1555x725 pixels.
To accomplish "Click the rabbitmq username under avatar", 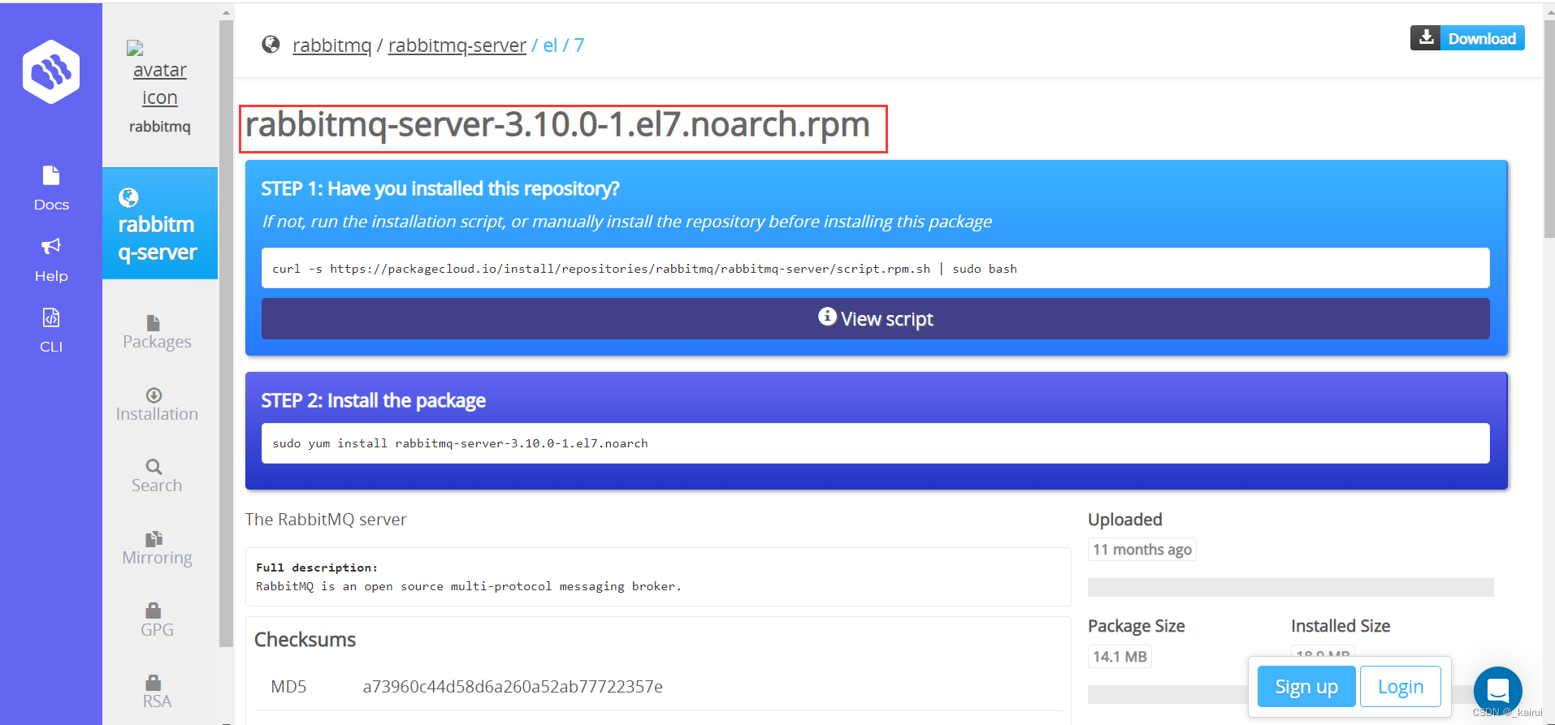I will [159, 127].
